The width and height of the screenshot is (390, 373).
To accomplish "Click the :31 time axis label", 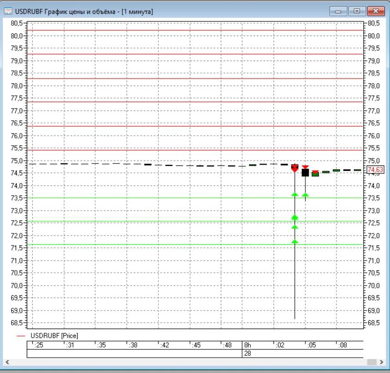I will pyautogui.click(x=70, y=345).
